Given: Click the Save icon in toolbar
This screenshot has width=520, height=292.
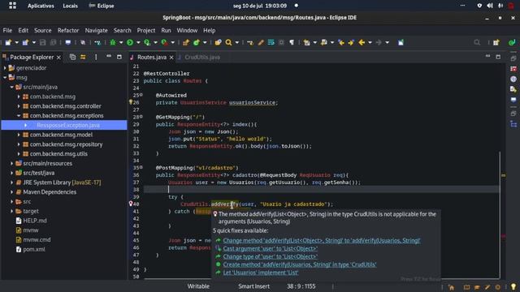Looking at the screenshot, I should (x=42, y=42).
